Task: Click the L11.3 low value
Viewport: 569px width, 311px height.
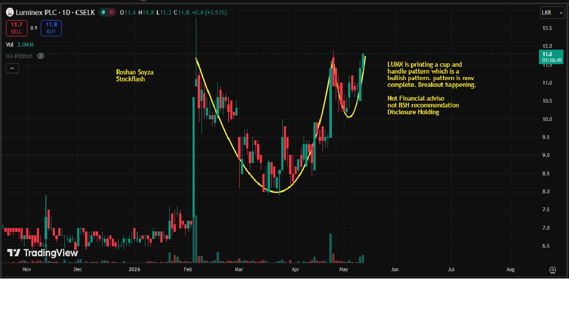Action: click(164, 12)
